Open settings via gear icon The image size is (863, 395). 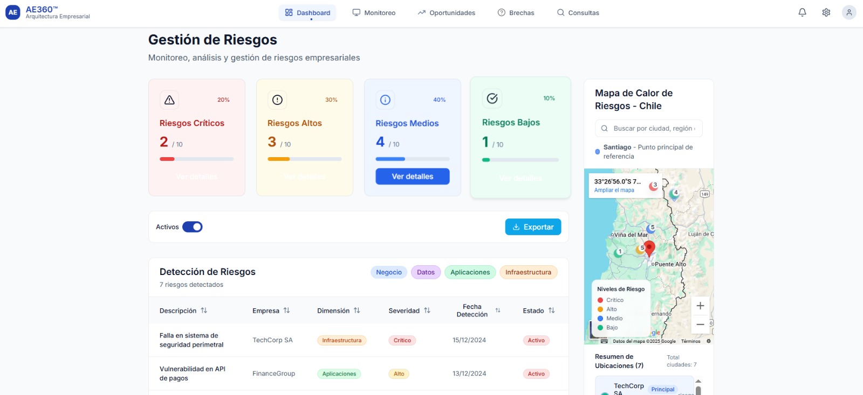826,12
